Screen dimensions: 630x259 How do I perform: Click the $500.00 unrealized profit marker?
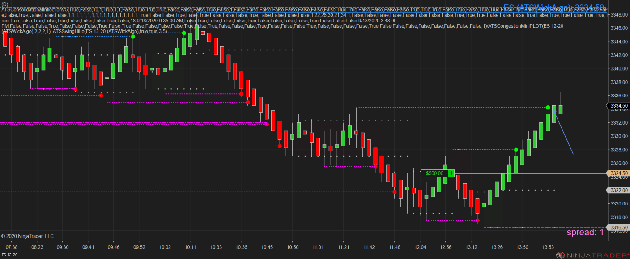(x=434, y=173)
